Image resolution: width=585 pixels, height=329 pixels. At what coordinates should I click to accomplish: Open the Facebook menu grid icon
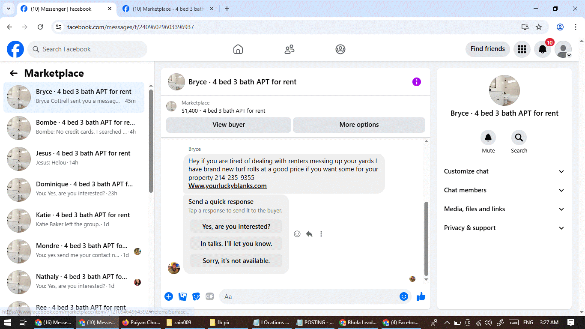pos(522,49)
